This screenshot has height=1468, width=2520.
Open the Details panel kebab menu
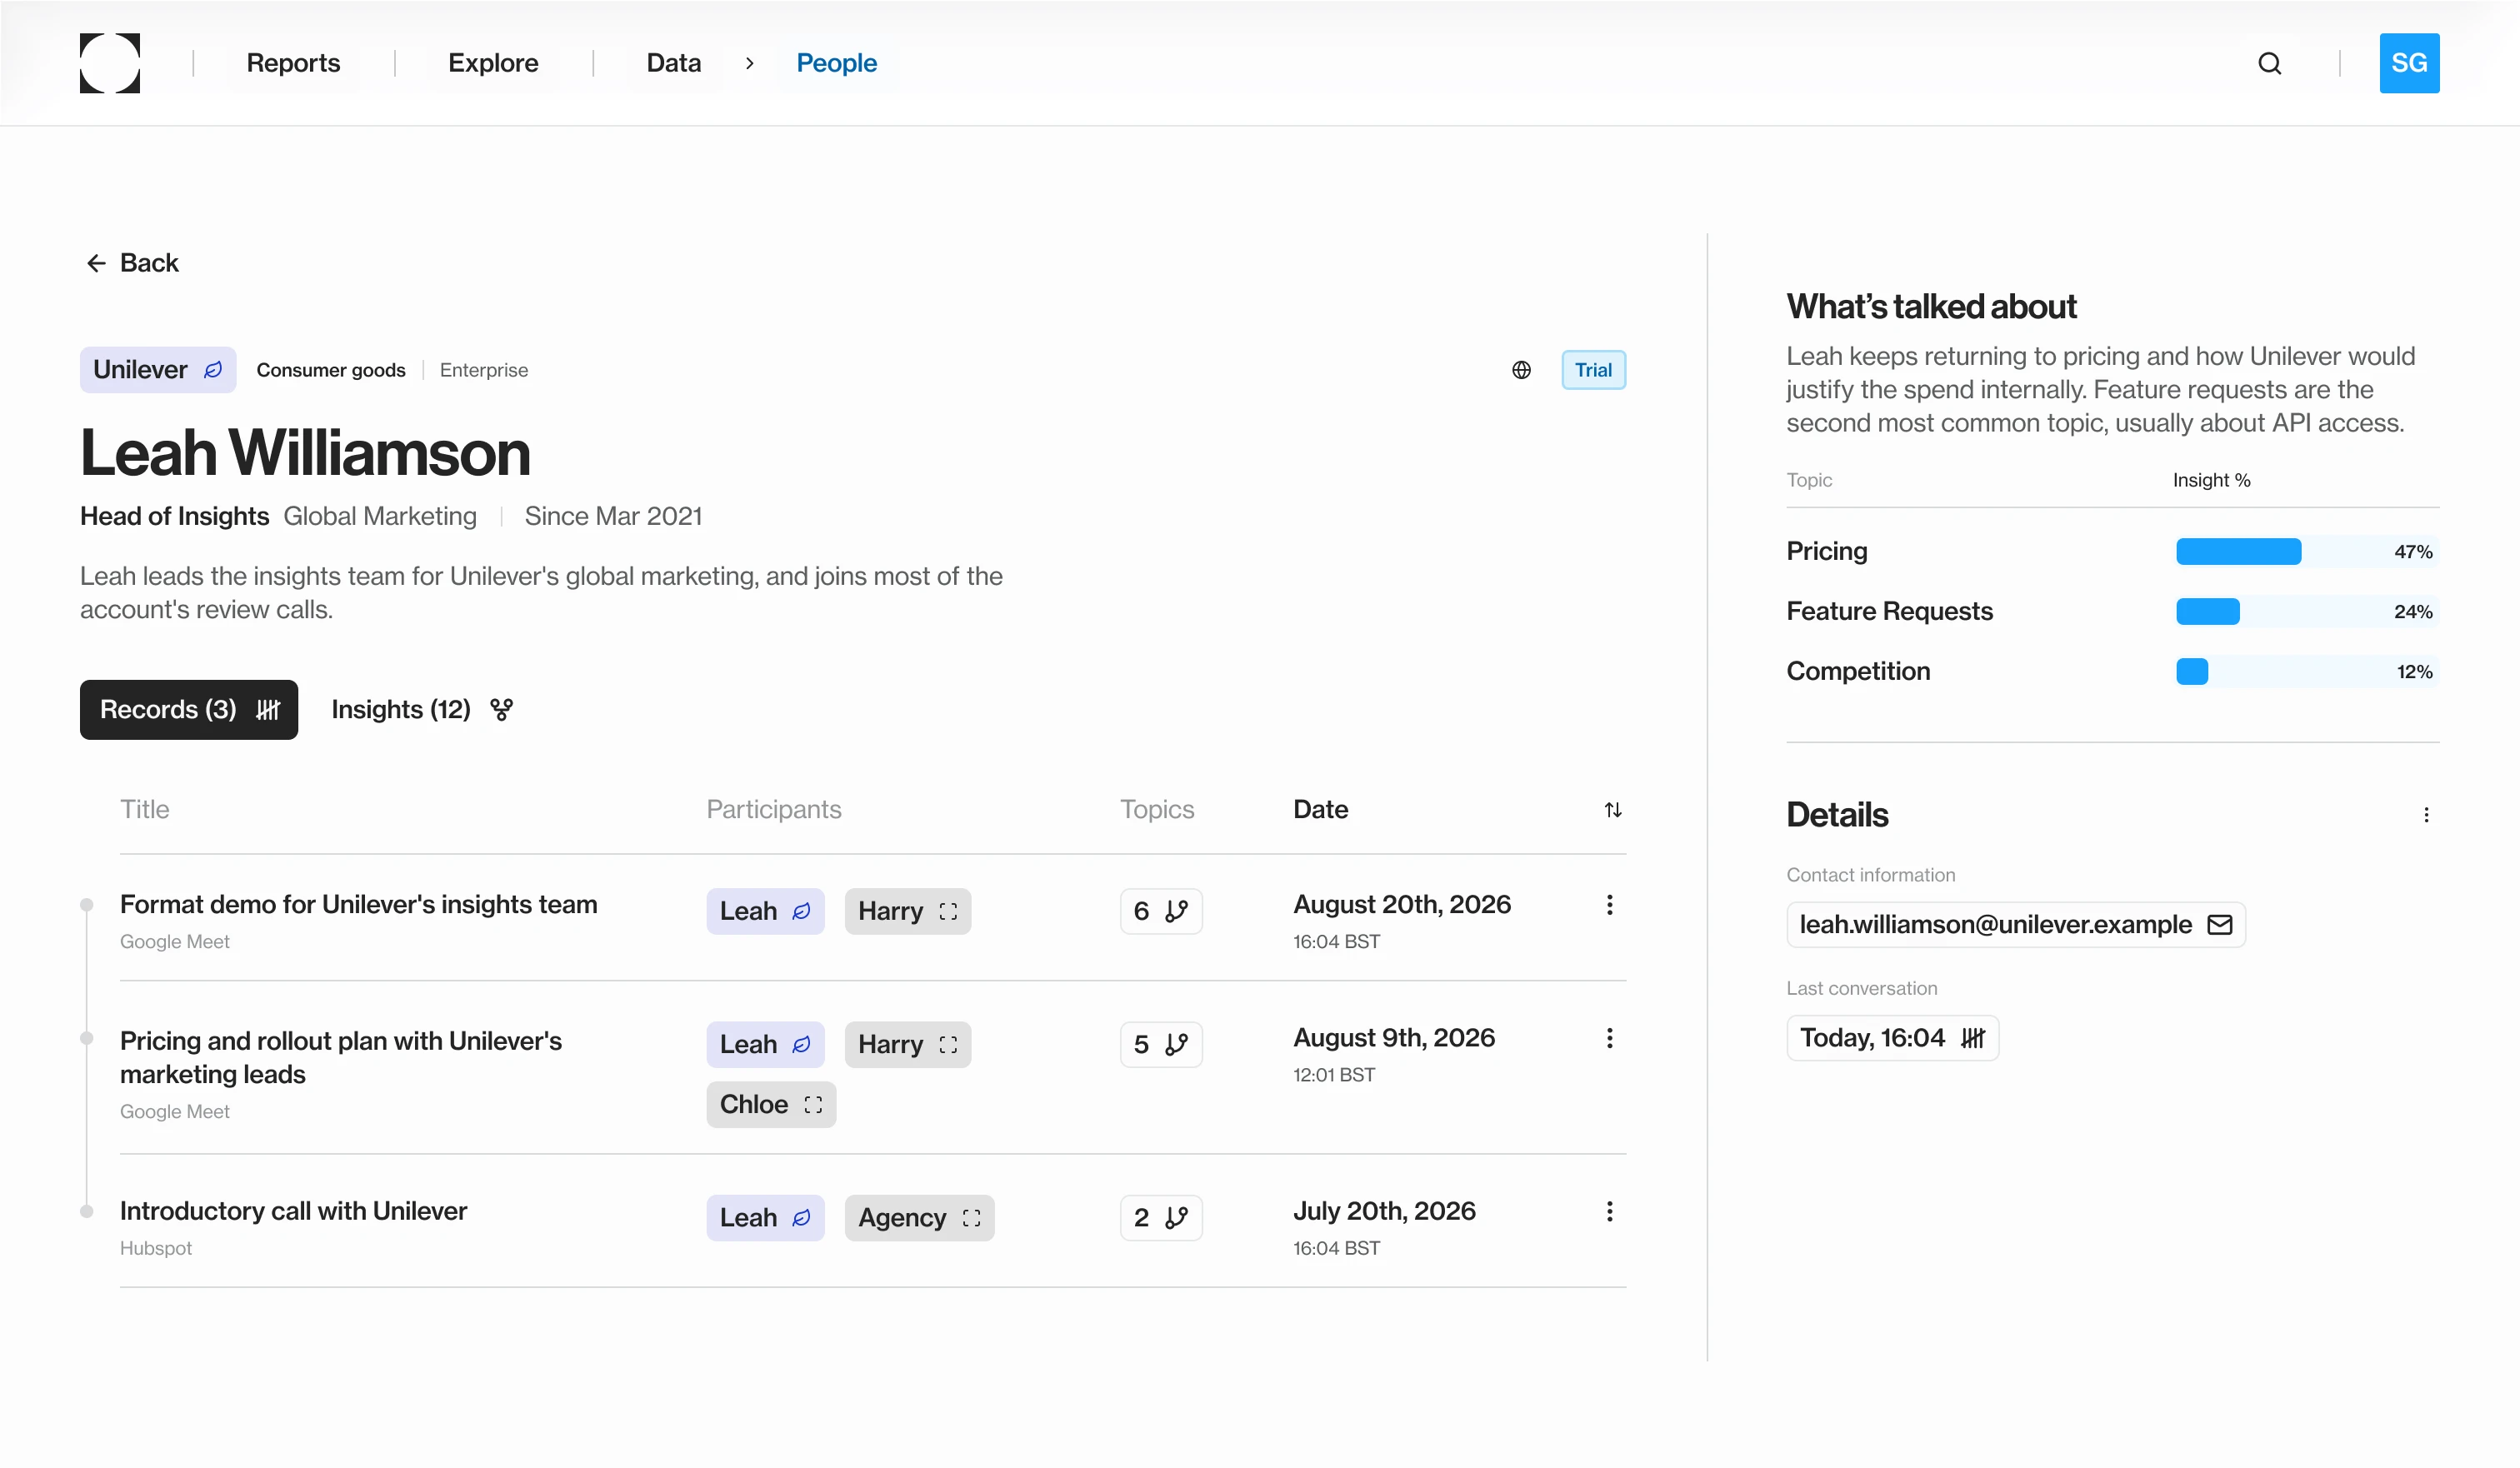tap(2426, 815)
